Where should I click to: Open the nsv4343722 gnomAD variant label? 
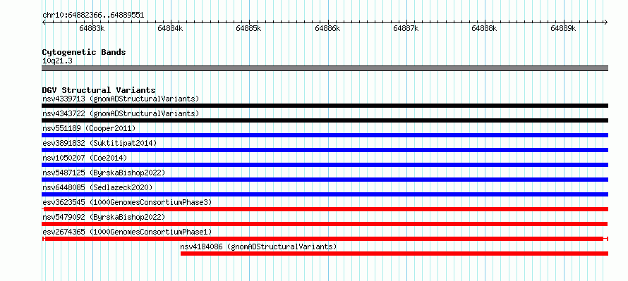(121, 113)
